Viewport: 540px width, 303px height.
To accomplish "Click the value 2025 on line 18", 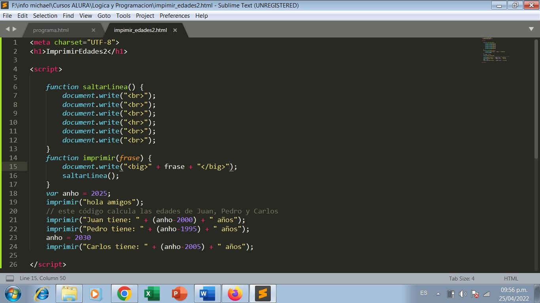I will tap(99, 193).
